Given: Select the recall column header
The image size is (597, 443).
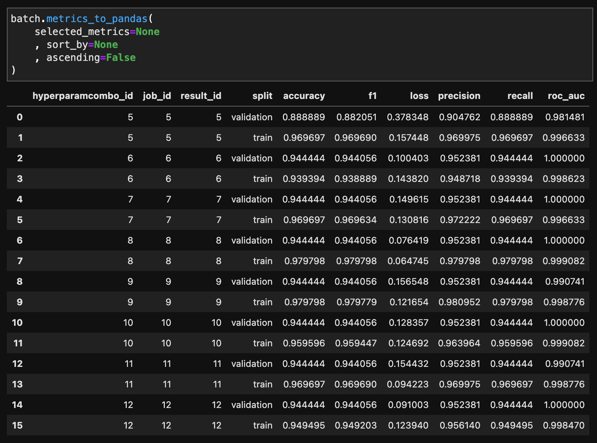Looking at the screenshot, I should (x=520, y=96).
